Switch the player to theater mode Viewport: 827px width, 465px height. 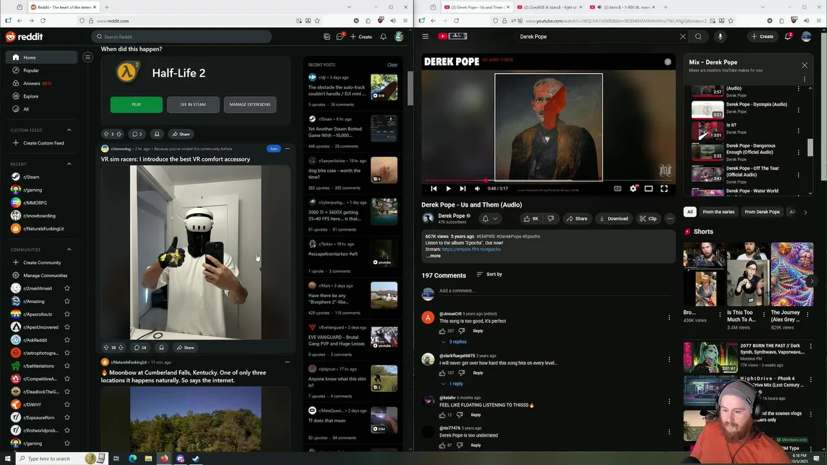[649, 189]
